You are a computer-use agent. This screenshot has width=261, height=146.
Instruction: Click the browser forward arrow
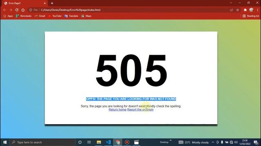pyautogui.click(x=11, y=10)
